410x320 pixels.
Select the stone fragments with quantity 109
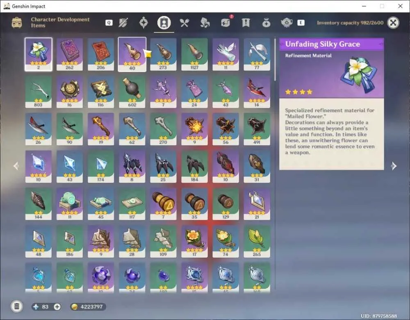pos(163,241)
